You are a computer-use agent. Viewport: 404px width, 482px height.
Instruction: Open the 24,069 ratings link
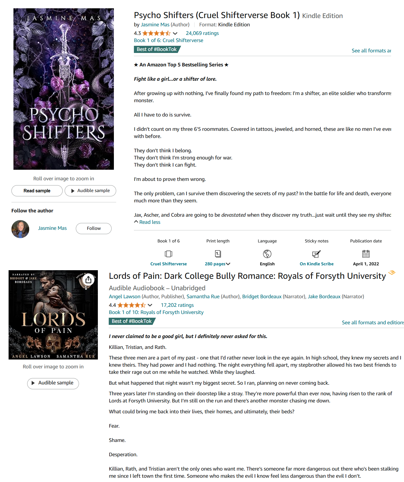(202, 33)
